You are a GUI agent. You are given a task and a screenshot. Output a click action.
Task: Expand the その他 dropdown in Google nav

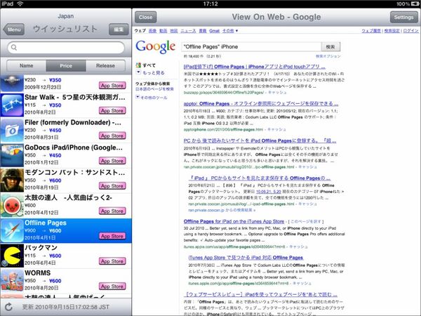[x=230, y=31]
